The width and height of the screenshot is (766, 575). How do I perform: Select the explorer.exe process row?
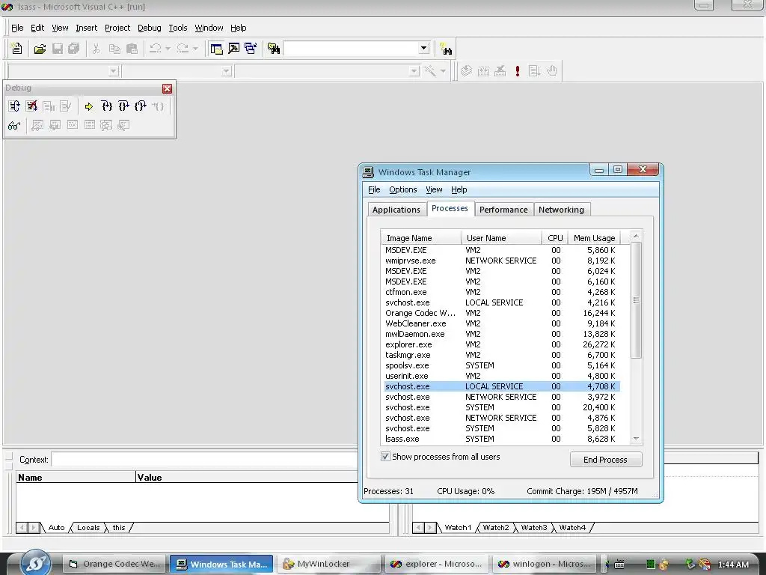coord(500,344)
